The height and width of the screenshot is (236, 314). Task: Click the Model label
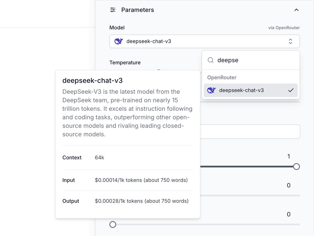[117, 28]
